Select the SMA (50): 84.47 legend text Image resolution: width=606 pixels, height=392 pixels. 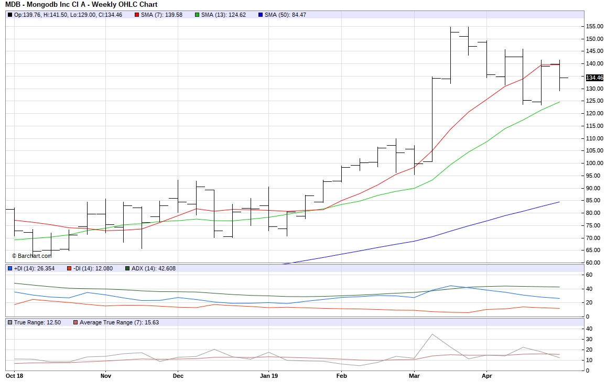285,15
